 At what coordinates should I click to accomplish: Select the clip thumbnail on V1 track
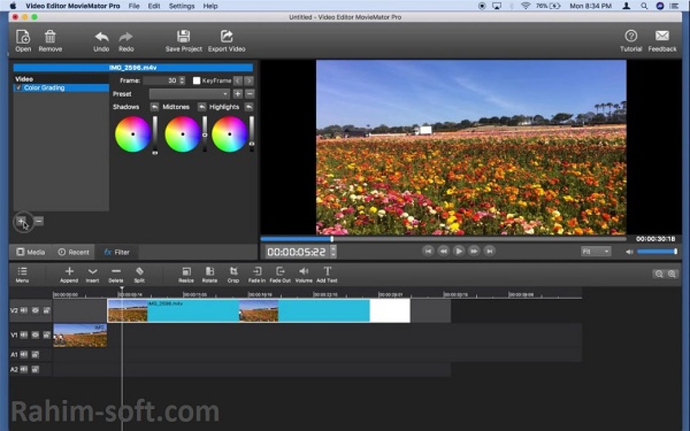click(x=80, y=335)
